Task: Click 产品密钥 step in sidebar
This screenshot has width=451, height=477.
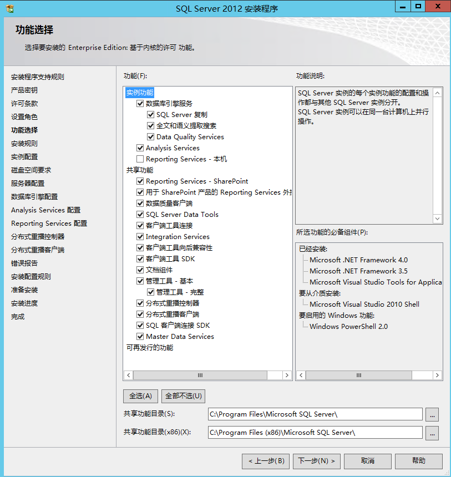Action: coord(24,90)
